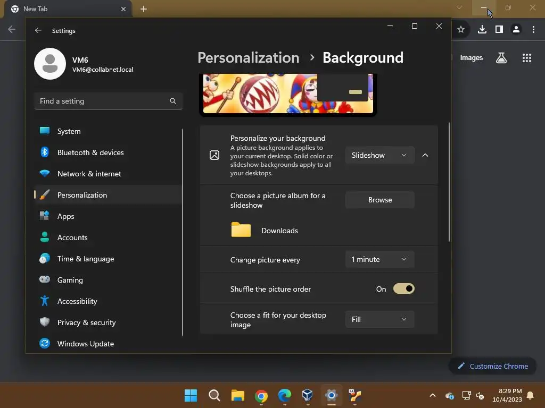The height and width of the screenshot is (408, 545).
Task: Click the muted volume tray icon
Action: 480,395
